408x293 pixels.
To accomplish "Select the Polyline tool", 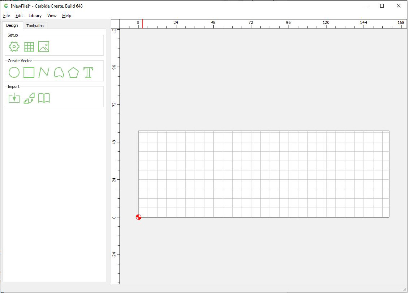I will click(x=44, y=72).
